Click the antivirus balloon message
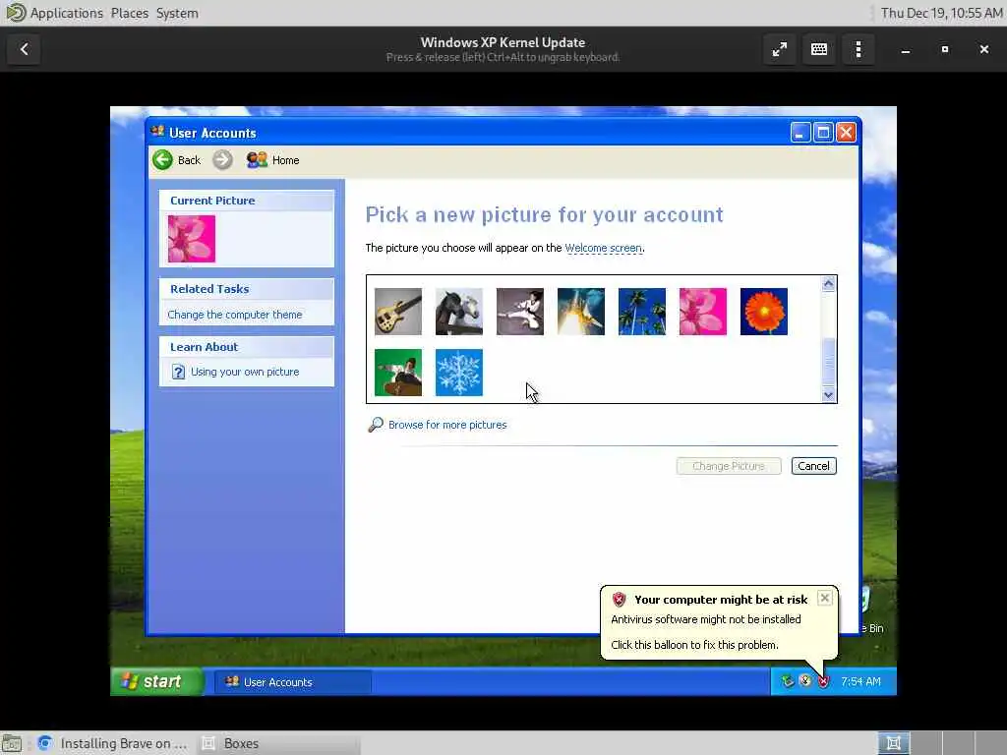Image resolution: width=1007 pixels, height=755 pixels. [706, 619]
